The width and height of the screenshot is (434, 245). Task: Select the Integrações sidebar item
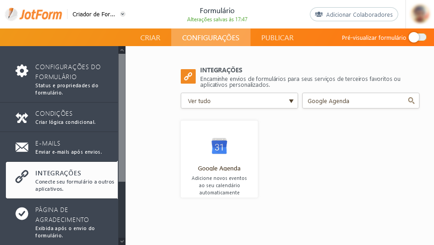(x=62, y=180)
